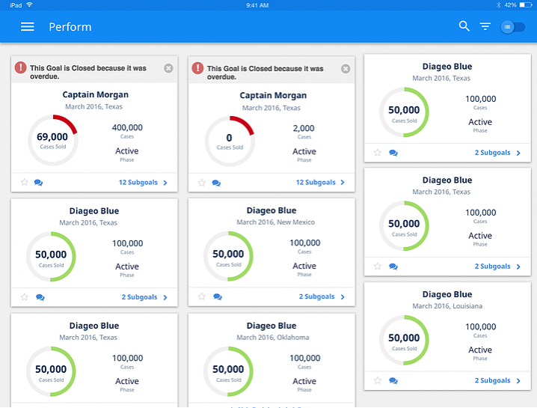Click alert icon on 2,000 cases Captain Morgan card

(197, 68)
